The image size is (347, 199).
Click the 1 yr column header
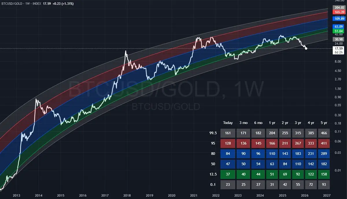(x=272, y=123)
